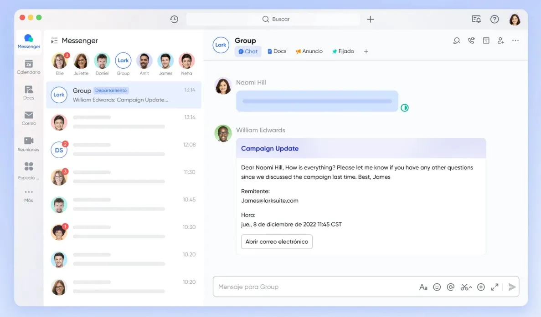This screenshot has height=317, width=541.
Task: Open Espacio workspace apps in sidebar
Action: (x=29, y=171)
